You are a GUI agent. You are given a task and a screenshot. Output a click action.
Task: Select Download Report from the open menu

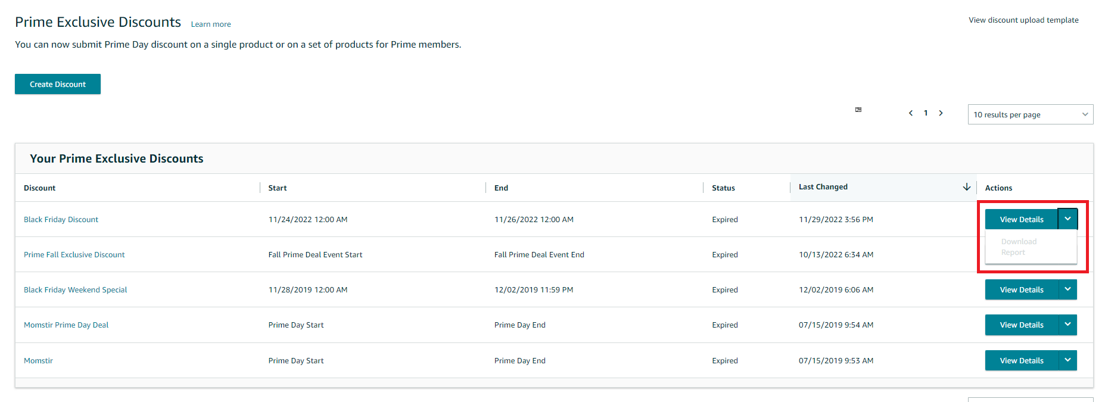1019,247
